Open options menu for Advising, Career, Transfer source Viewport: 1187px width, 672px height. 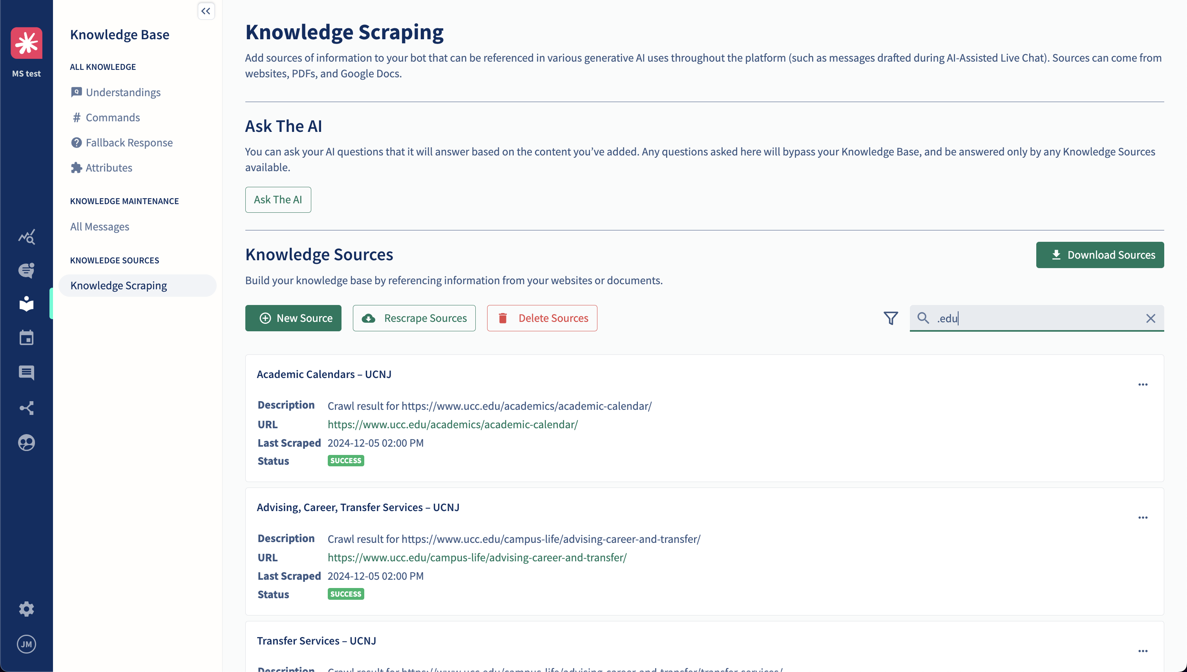pos(1143,517)
